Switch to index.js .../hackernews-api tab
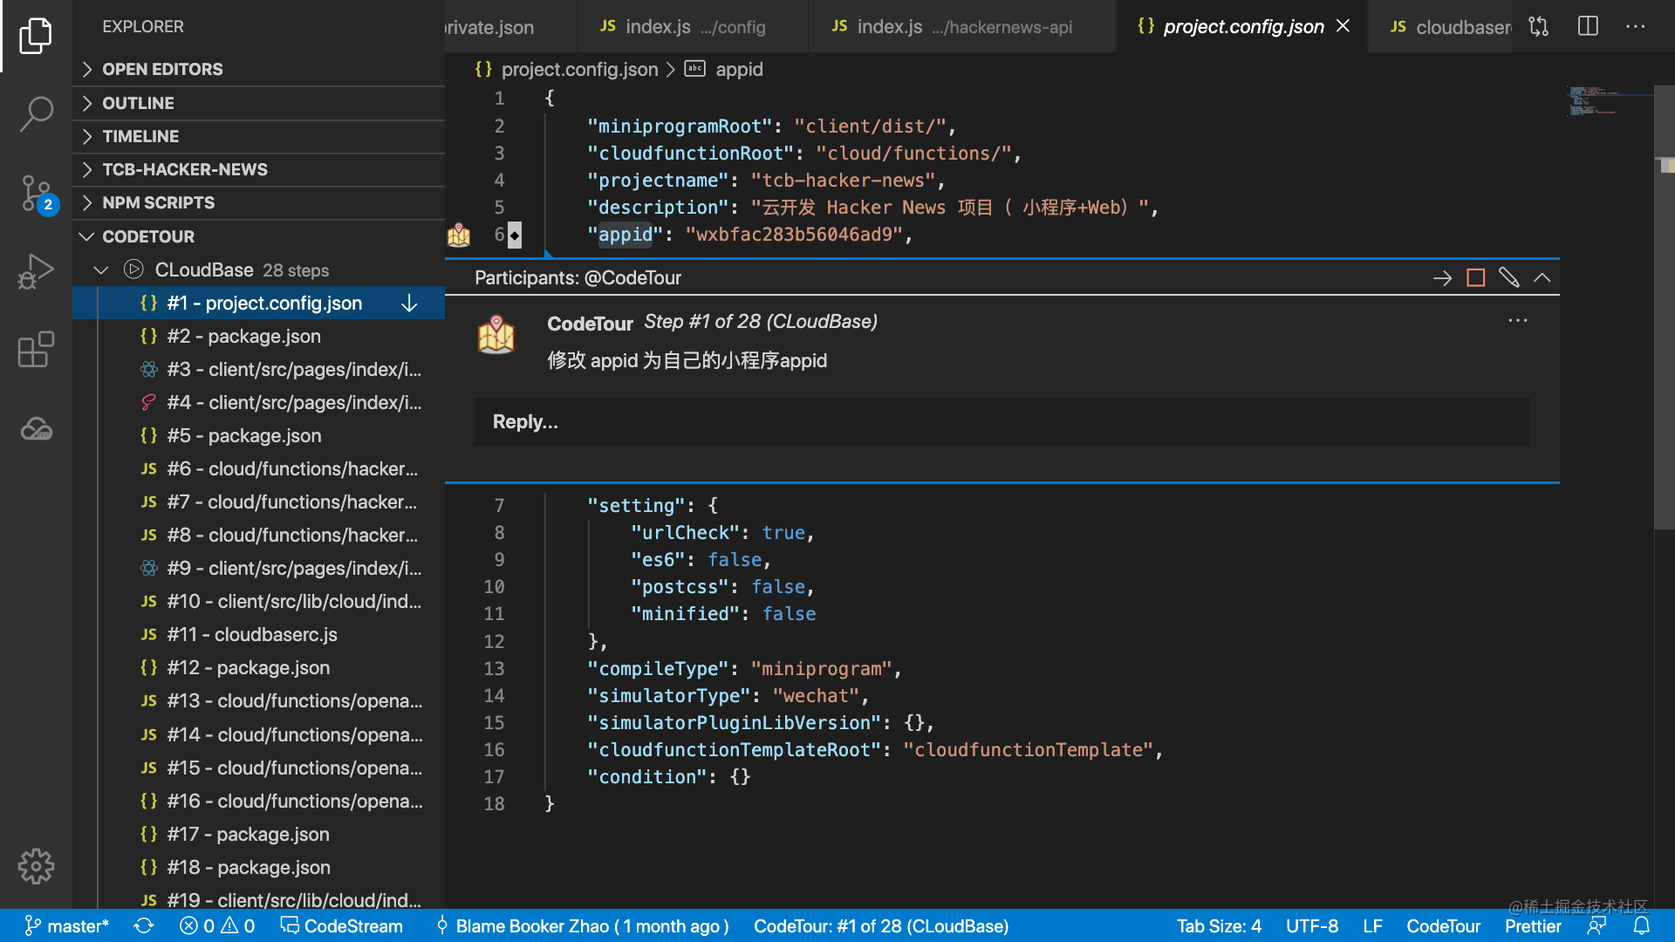Viewport: 1675px width, 942px height. pyautogui.click(x=962, y=26)
